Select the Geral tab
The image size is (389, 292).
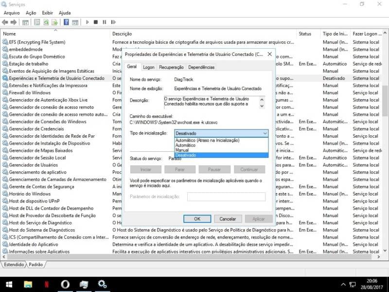[x=132, y=67]
